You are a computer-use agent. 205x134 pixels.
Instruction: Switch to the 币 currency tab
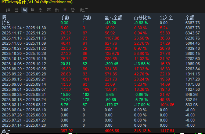(x=57, y=10)
